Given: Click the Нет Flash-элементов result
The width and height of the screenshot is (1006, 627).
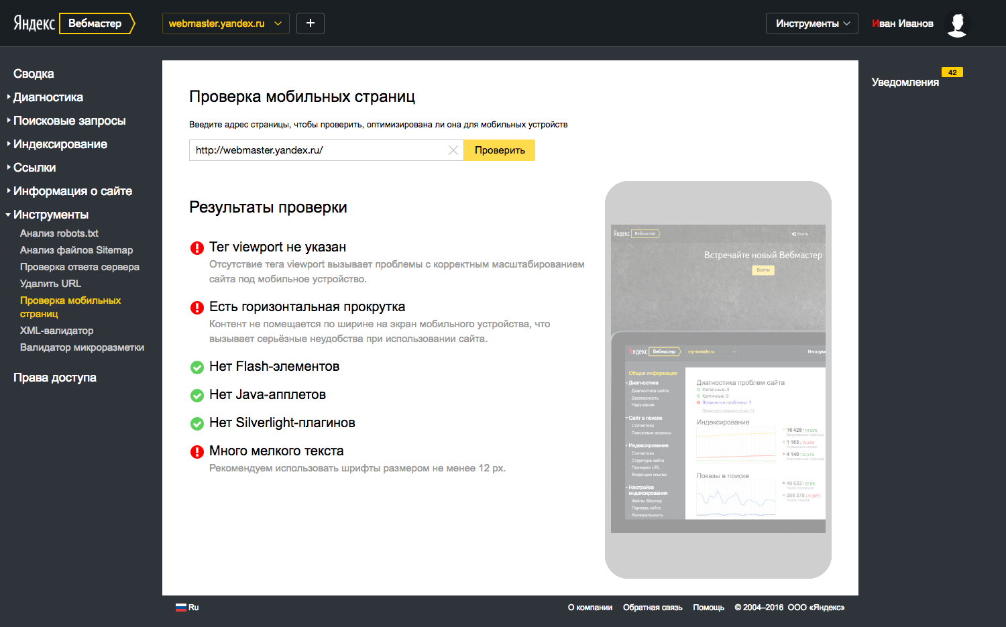Looking at the screenshot, I should (x=274, y=366).
